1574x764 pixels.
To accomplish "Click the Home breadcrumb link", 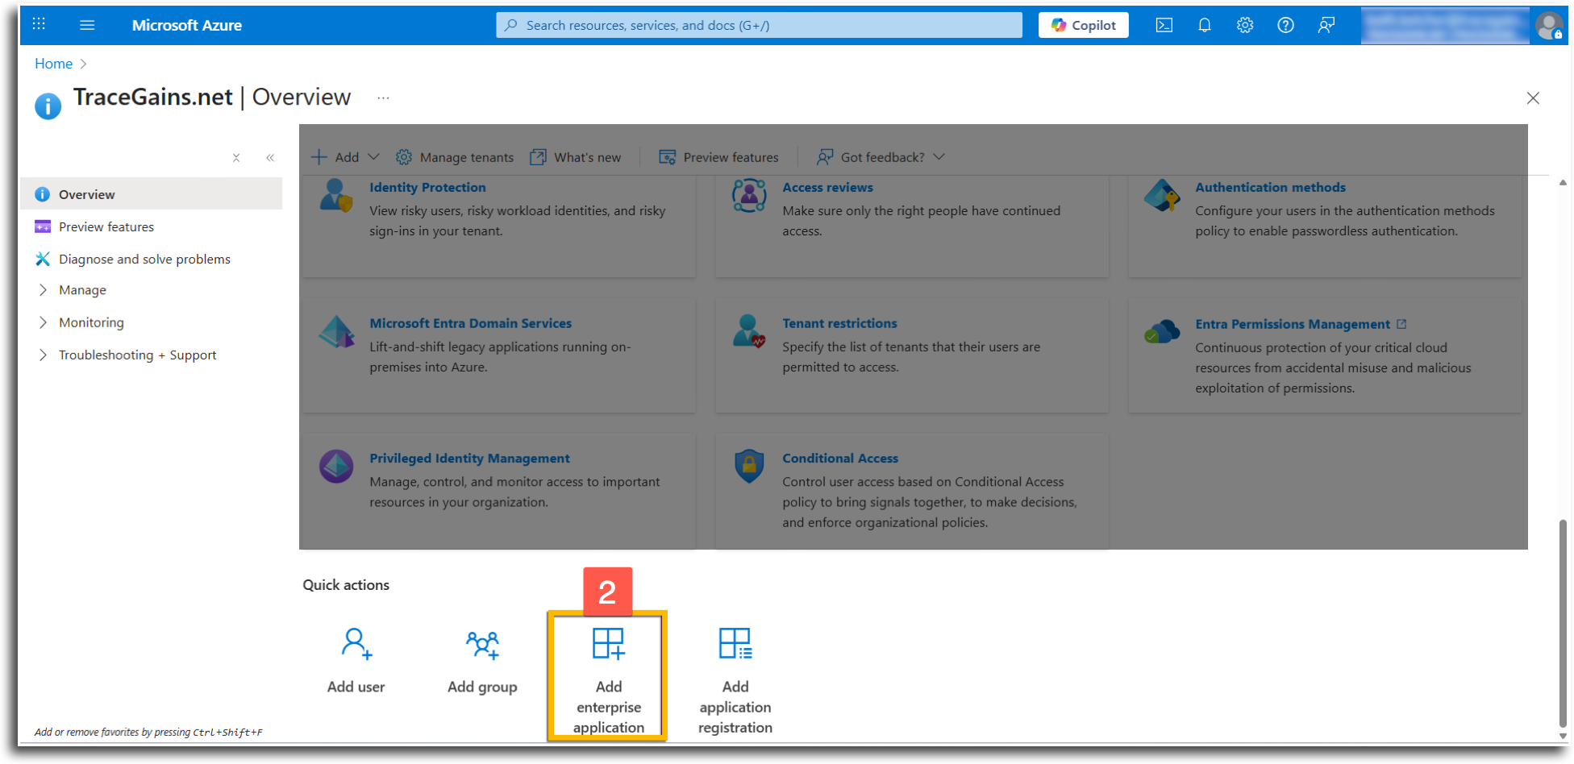I will (53, 64).
